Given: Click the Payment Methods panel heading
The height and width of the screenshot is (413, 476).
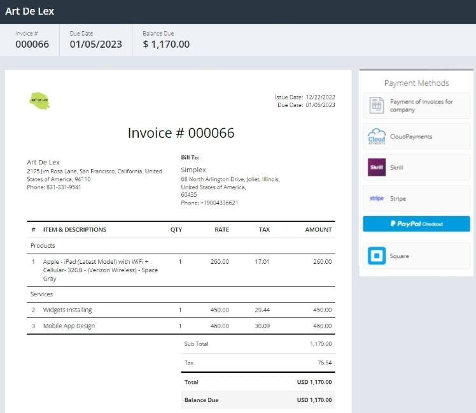Looking at the screenshot, I should (416, 83).
